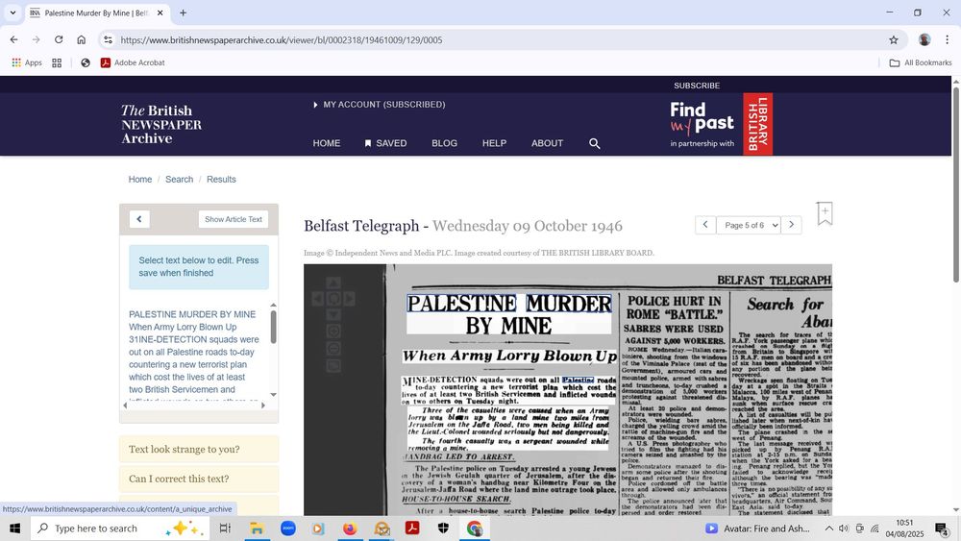Screen dimensions: 961x541
Task: Pan the newspaper image right
Action: [350, 299]
